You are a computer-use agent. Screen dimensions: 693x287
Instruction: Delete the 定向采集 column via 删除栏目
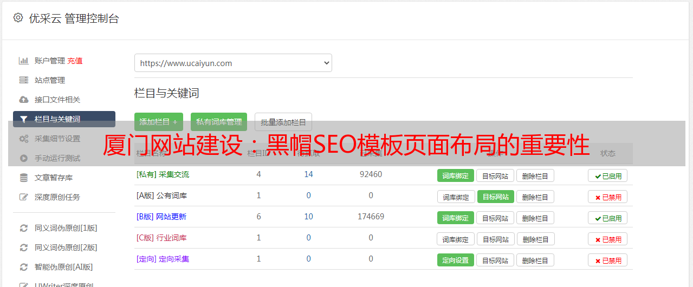(x=535, y=260)
